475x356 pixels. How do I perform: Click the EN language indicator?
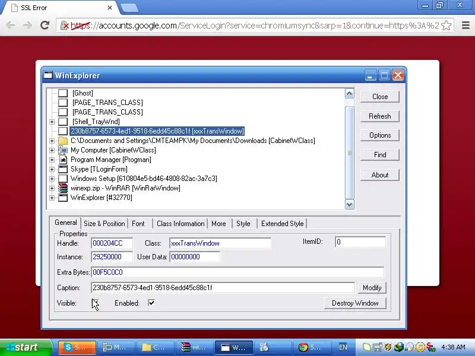pyautogui.click(x=343, y=347)
